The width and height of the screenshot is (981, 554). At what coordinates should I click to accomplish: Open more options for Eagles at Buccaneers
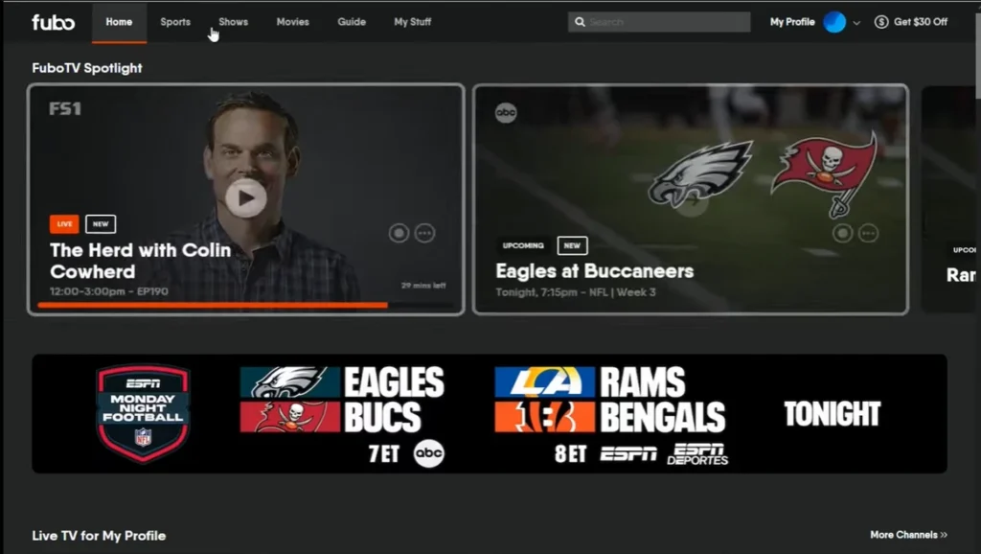click(x=868, y=234)
